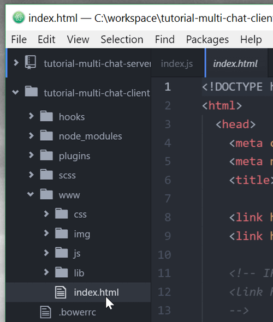The image size is (273, 322).
Task: Click the css folder icon
Action: pos(61,213)
